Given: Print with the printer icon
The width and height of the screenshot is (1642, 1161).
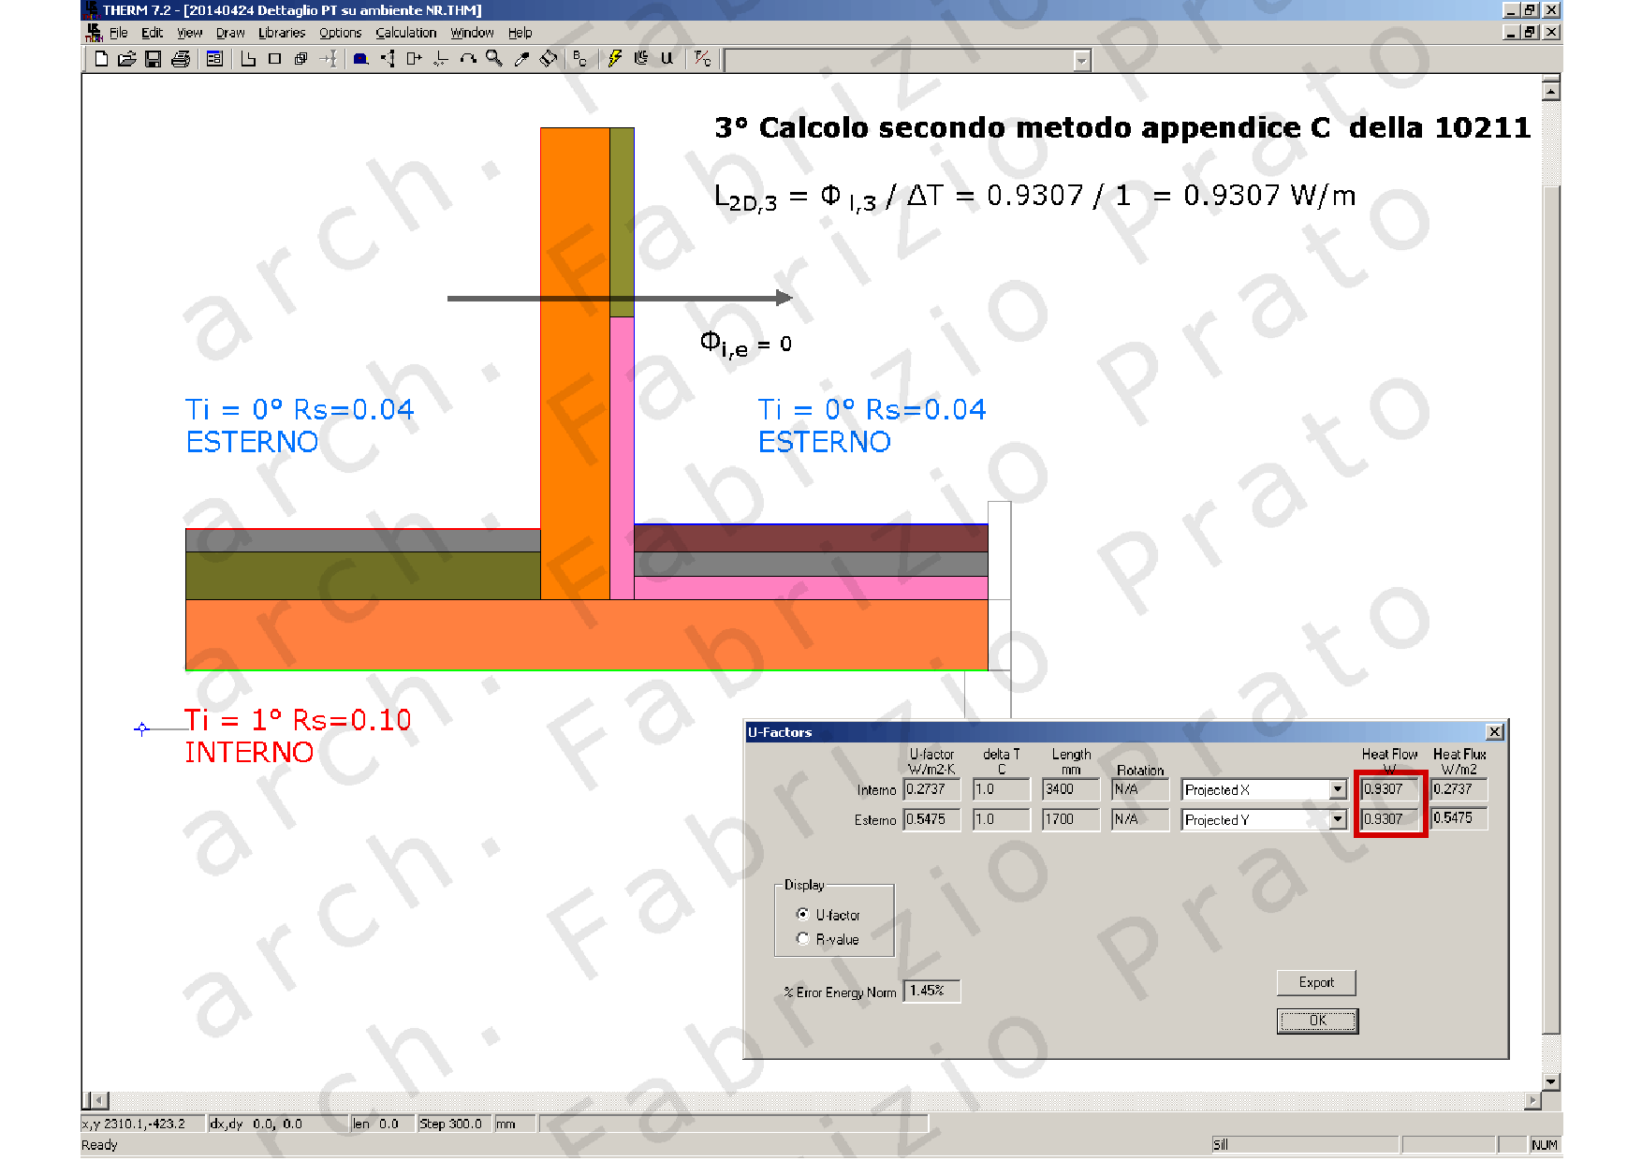Looking at the screenshot, I should click(x=181, y=59).
